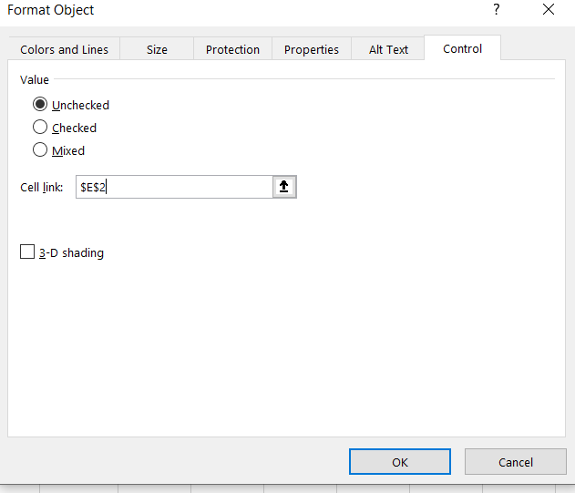
Task: Open the Size tab
Action: (x=157, y=49)
